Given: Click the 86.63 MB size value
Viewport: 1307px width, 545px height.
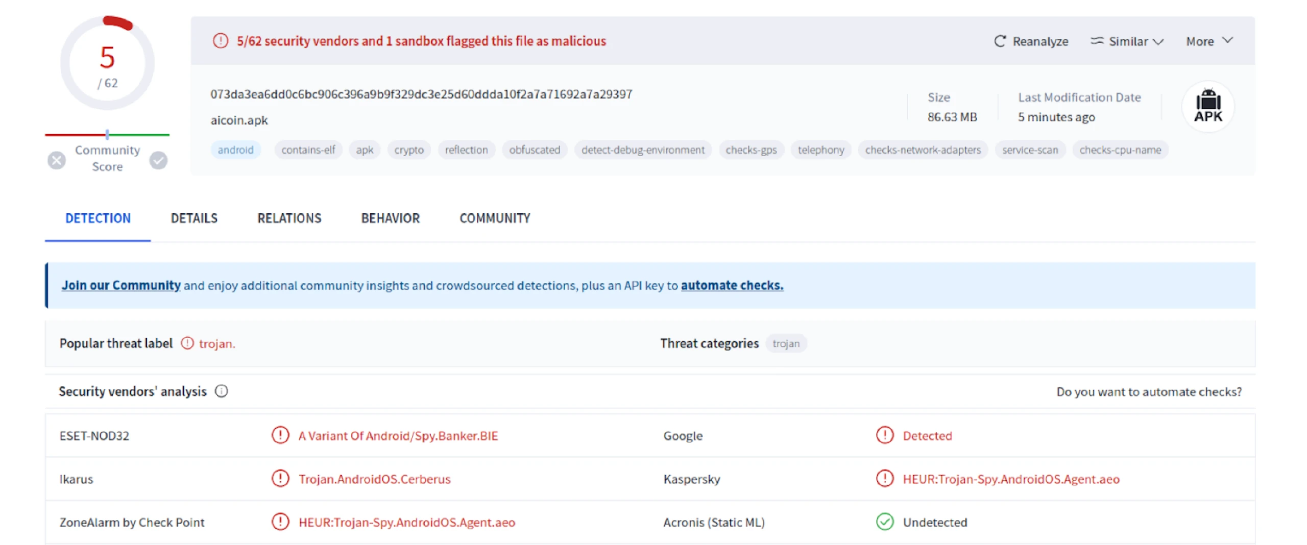Looking at the screenshot, I should tap(952, 117).
